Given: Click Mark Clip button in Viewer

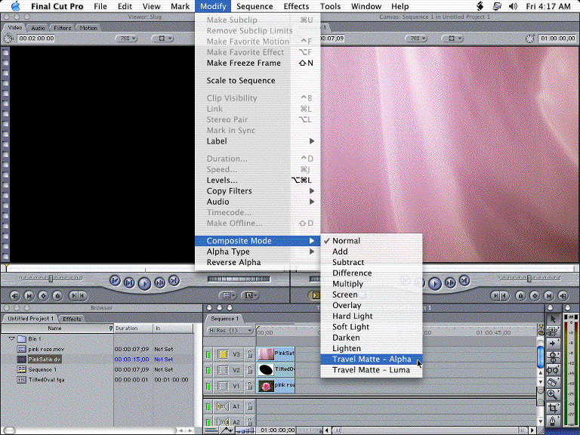Looking at the screenshot, I should pos(29,295).
